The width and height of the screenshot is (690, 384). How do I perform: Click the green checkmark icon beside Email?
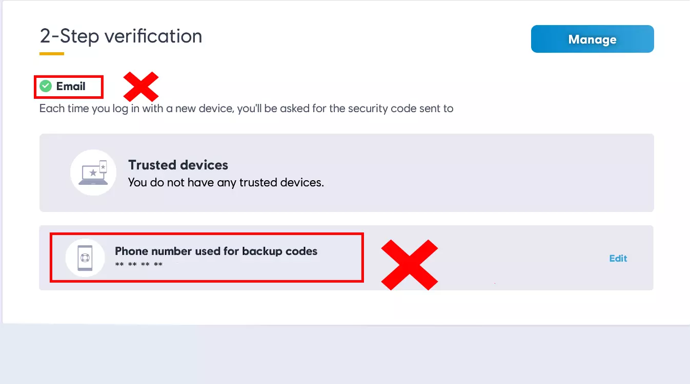click(x=46, y=86)
